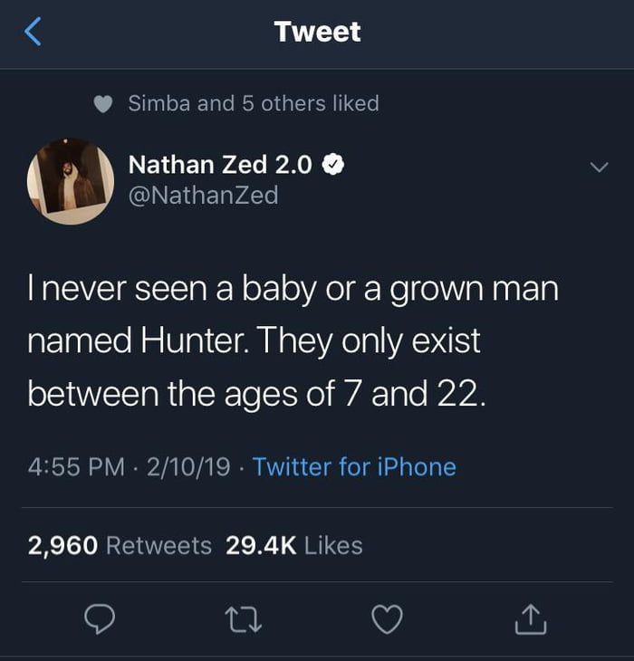Screen dimensions: 634x661
Task: View the 29.4K Likes list
Action: [x=293, y=546]
